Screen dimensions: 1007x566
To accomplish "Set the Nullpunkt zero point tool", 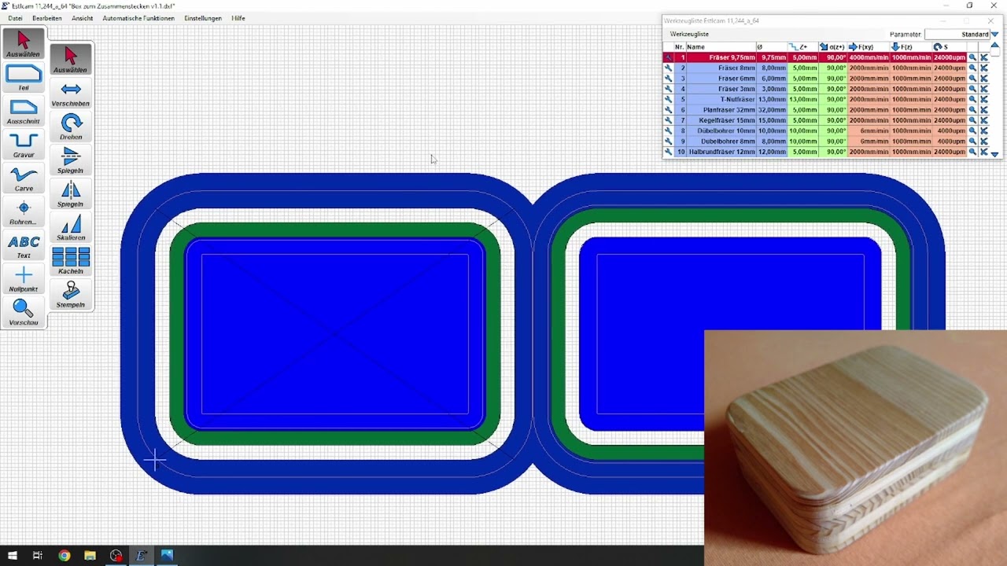I will pos(24,279).
